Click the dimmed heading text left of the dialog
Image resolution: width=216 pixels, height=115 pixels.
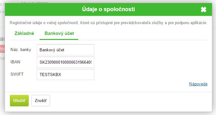[2, 39]
